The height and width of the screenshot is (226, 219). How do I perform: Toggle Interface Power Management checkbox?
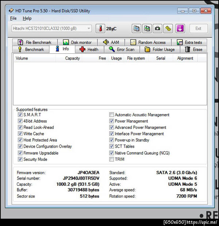pyautogui.click(x=111, y=133)
